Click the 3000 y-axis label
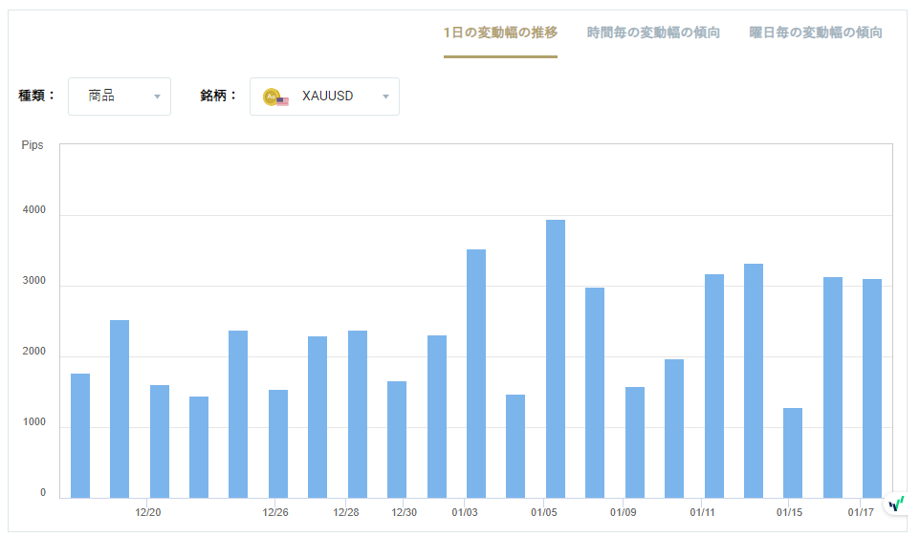 pyautogui.click(x=34, y=281)
